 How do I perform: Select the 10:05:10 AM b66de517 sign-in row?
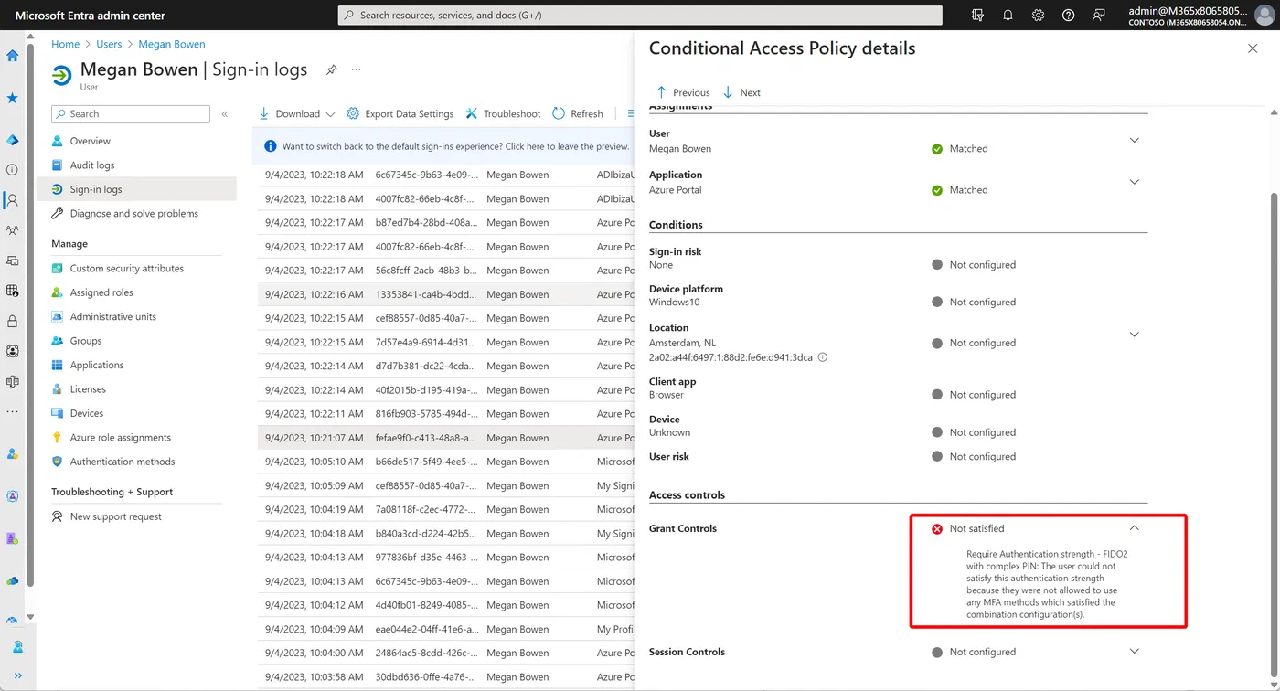click(445, 462)
